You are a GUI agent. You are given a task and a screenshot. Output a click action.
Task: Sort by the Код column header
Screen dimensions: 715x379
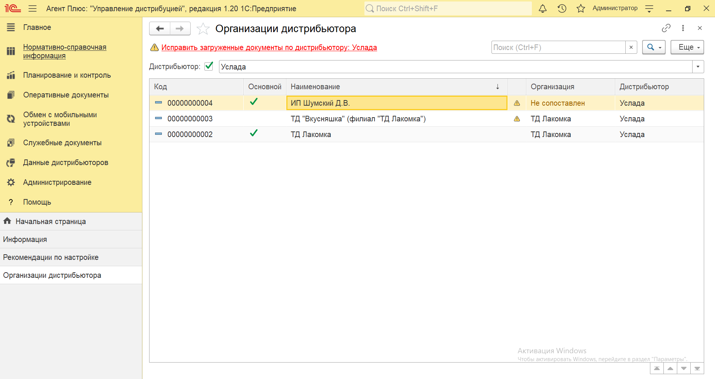pos(197,87)
